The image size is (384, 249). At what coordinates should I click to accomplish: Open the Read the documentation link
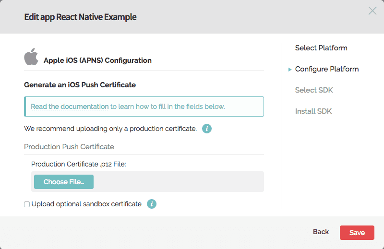[x=70, y=107]
